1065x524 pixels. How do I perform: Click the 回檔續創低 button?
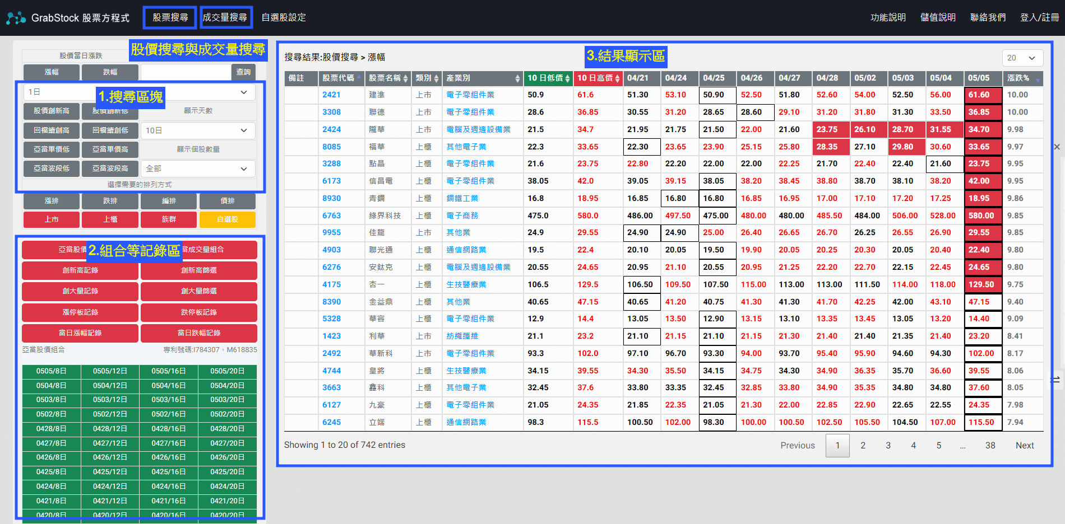[110, 130]
